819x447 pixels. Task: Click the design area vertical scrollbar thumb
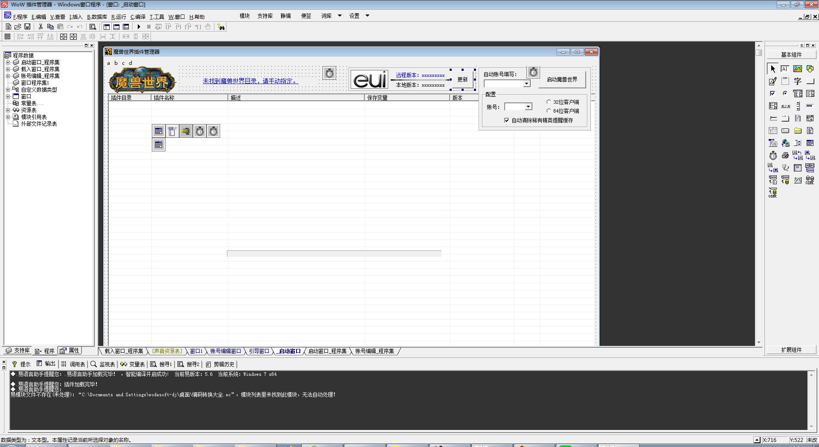click(758, 52)
